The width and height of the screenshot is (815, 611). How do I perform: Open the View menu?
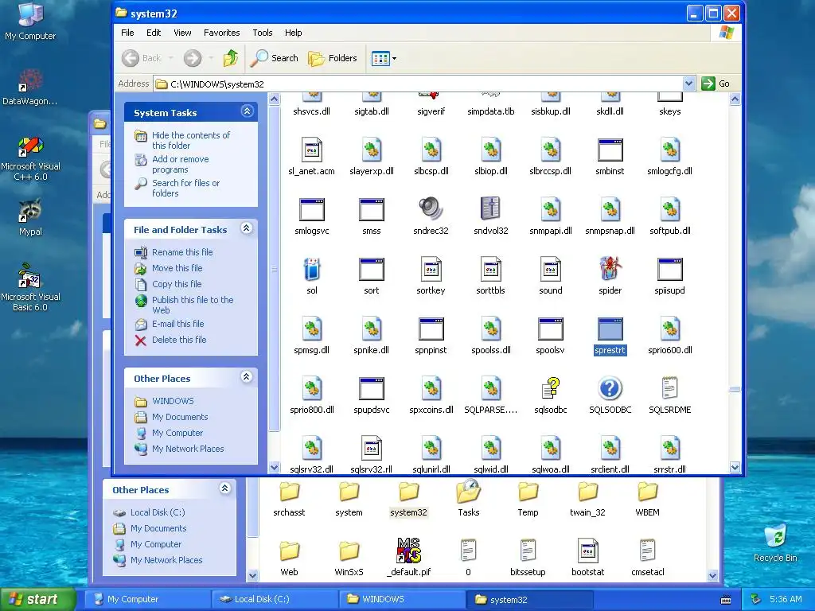(x=182, y=33)
